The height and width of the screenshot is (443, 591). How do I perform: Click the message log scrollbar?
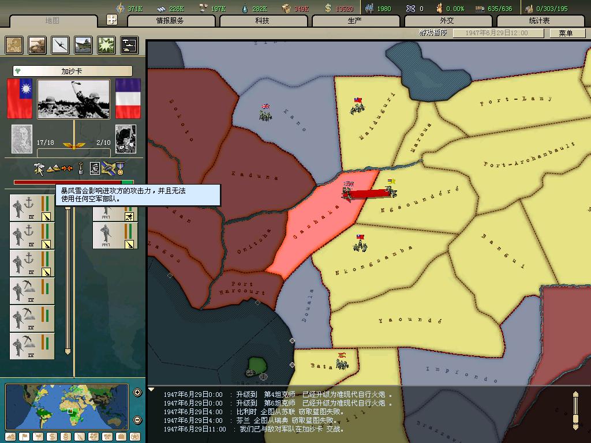coord(575,411)
